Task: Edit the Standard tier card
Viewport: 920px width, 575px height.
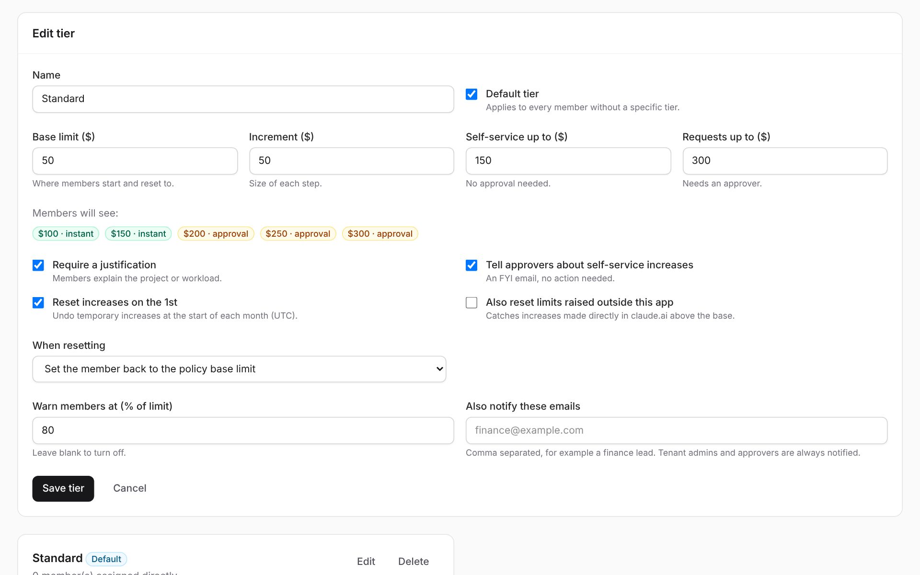Action: point(366,561)
